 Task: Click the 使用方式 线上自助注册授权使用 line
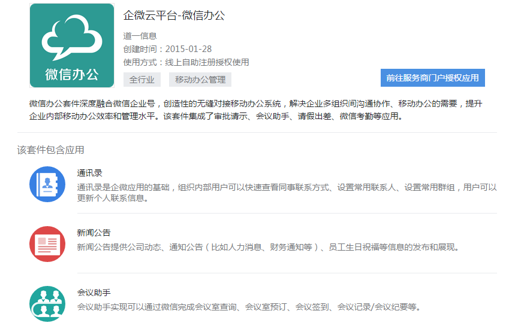[x=186, y=62]
